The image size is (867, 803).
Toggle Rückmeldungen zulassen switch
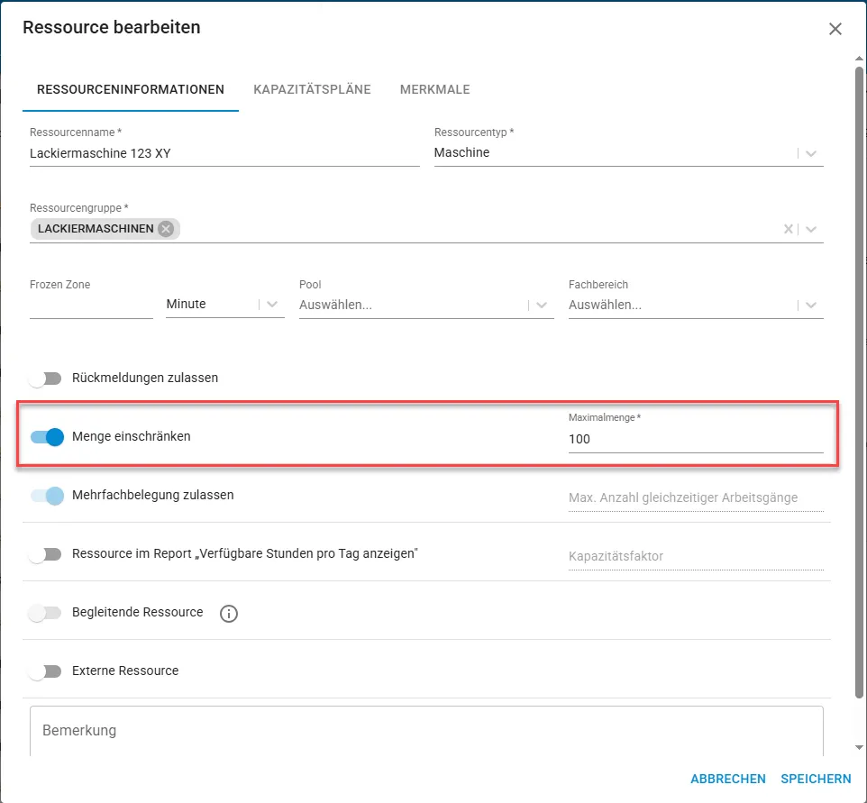46,379
